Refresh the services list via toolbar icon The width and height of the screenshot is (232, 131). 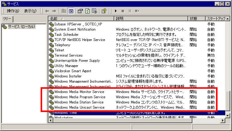click(x=87, y=11)
